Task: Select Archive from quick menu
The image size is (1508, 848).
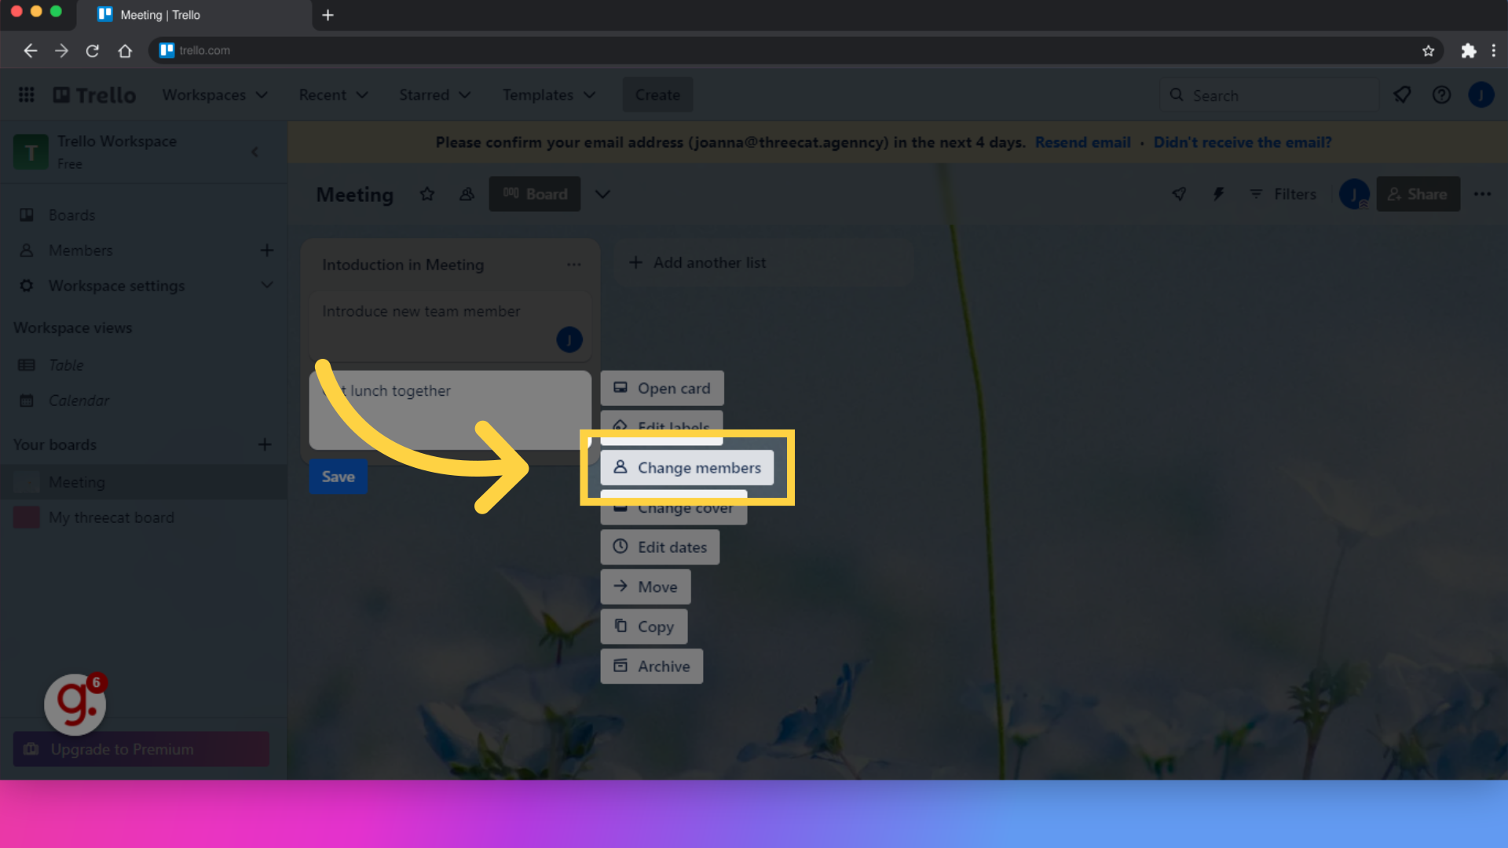Action: (x=651, y=666)
